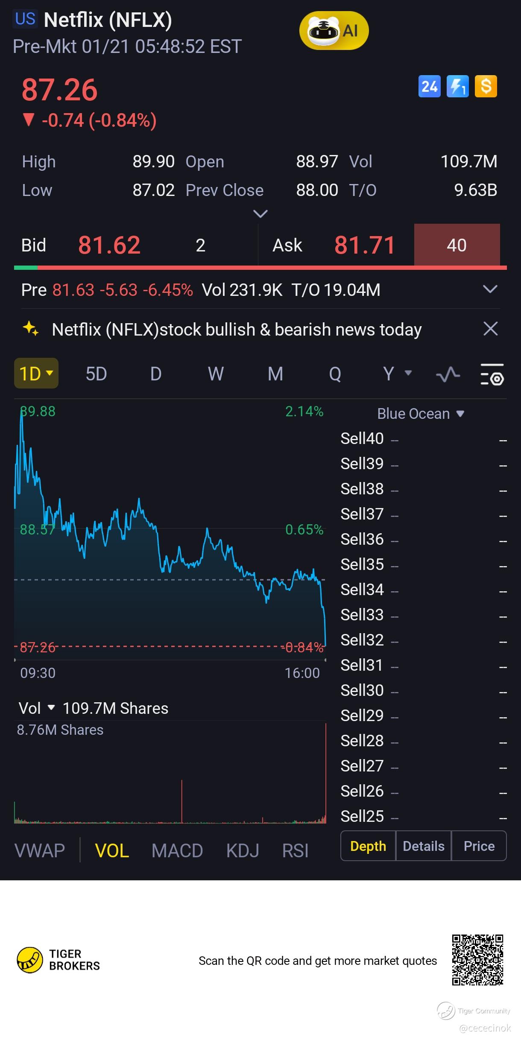Open the Blue Ocean venue dropdown
Screen dimensions: 521x1040
421,414
